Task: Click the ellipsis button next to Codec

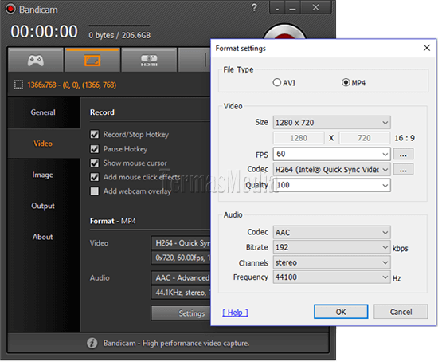Action: click(403, 170)
